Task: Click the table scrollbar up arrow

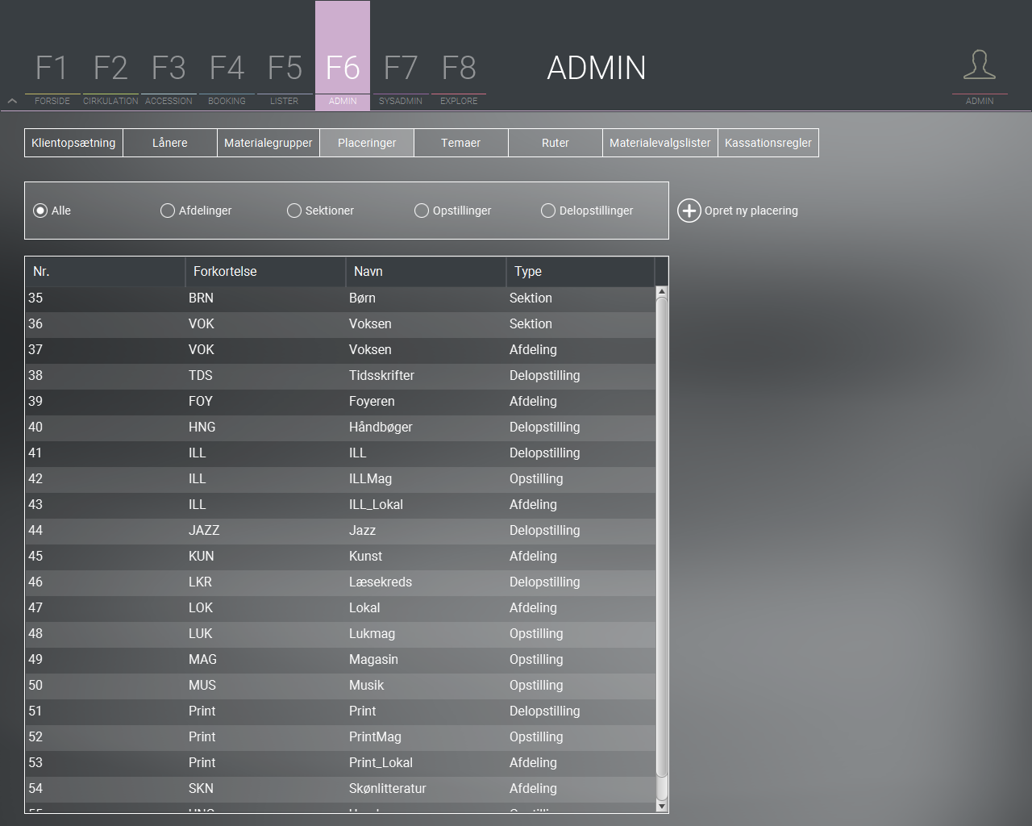Action: click(662, 291)
